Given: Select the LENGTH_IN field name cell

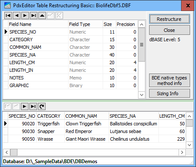Looking at the screenshot, I should (38, 70).
